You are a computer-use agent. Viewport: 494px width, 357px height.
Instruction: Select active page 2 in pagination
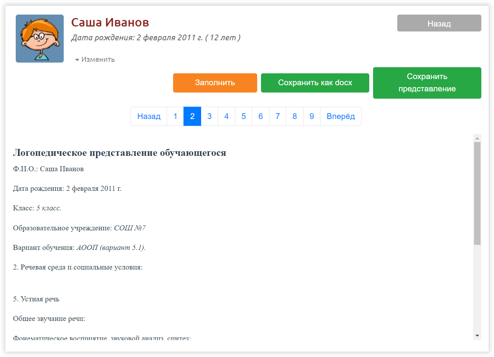192,116
